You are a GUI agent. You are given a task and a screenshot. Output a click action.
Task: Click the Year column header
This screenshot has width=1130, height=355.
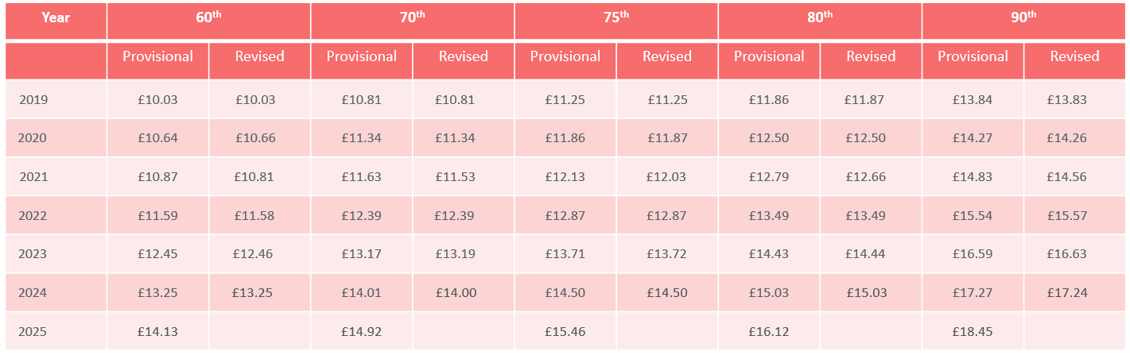click(56, 17)
